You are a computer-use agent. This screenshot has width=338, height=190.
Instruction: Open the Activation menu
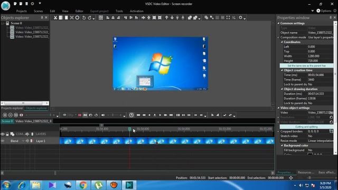136,11
